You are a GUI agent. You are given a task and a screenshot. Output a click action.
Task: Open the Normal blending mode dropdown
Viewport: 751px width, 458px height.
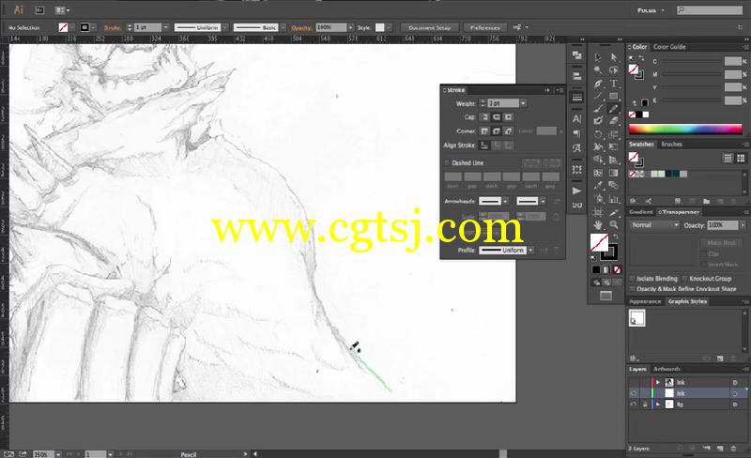pyautogui.click(x=654, y=225)
